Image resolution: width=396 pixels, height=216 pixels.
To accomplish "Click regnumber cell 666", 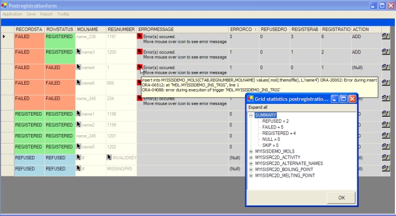I will pos(121,87).
